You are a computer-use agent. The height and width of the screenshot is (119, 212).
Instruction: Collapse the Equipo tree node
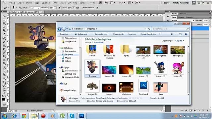(x=59, y=67)
